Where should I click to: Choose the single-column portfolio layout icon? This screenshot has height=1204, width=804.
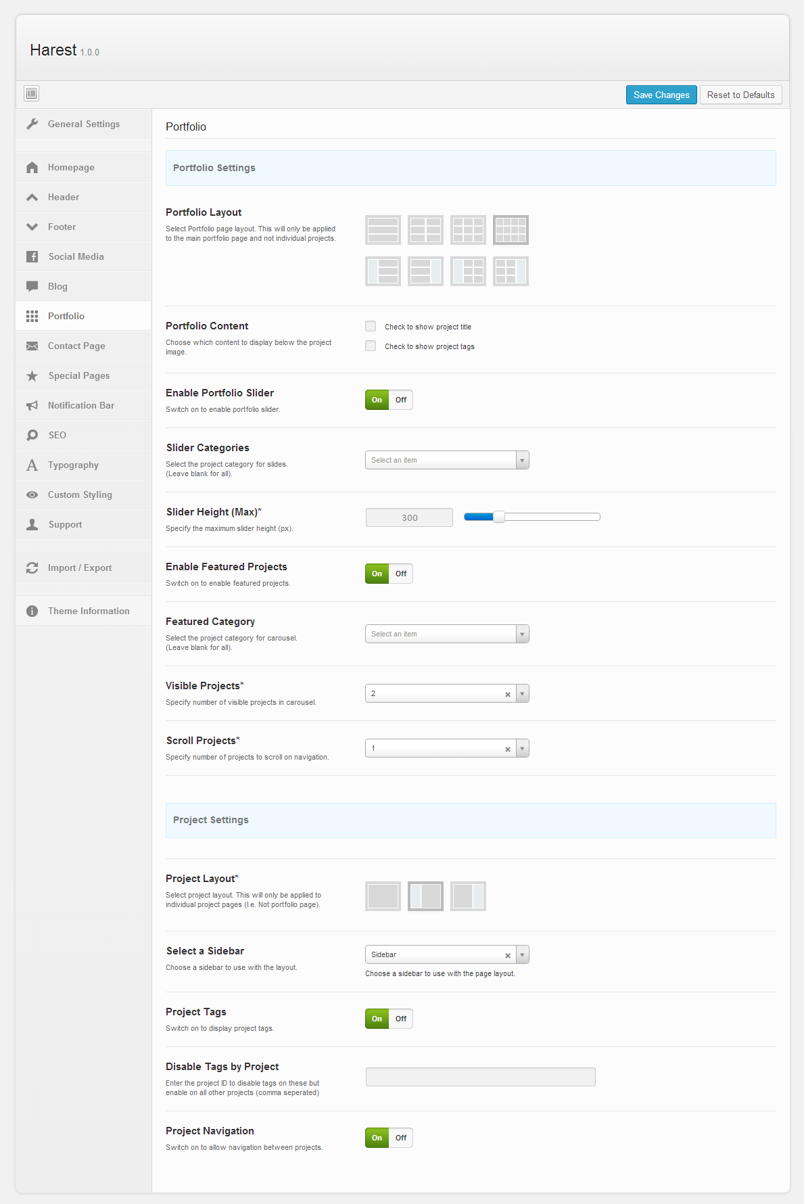pos(383,230)
